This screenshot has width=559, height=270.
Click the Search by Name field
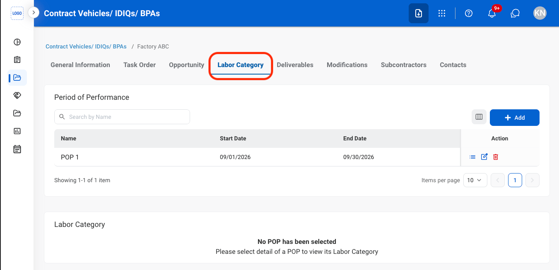[x=122, y=117]
